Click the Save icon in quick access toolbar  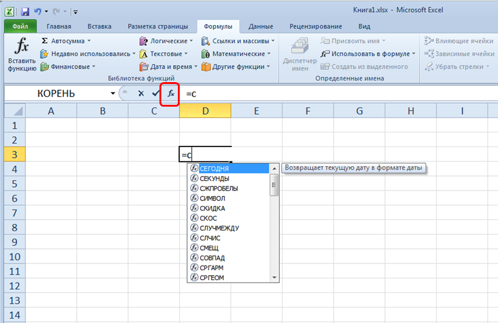tap(25, 11)
